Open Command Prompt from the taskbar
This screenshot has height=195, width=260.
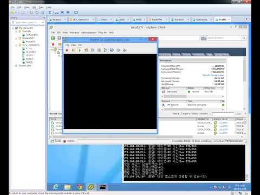pos(102,187)
